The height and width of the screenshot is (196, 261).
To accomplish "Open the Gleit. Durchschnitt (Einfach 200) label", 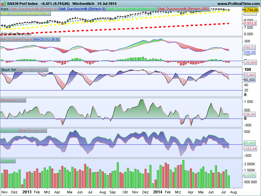I will click(183, 9).
